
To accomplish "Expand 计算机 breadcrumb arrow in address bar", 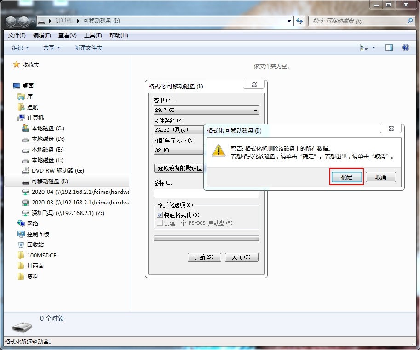I will (78, 21).
